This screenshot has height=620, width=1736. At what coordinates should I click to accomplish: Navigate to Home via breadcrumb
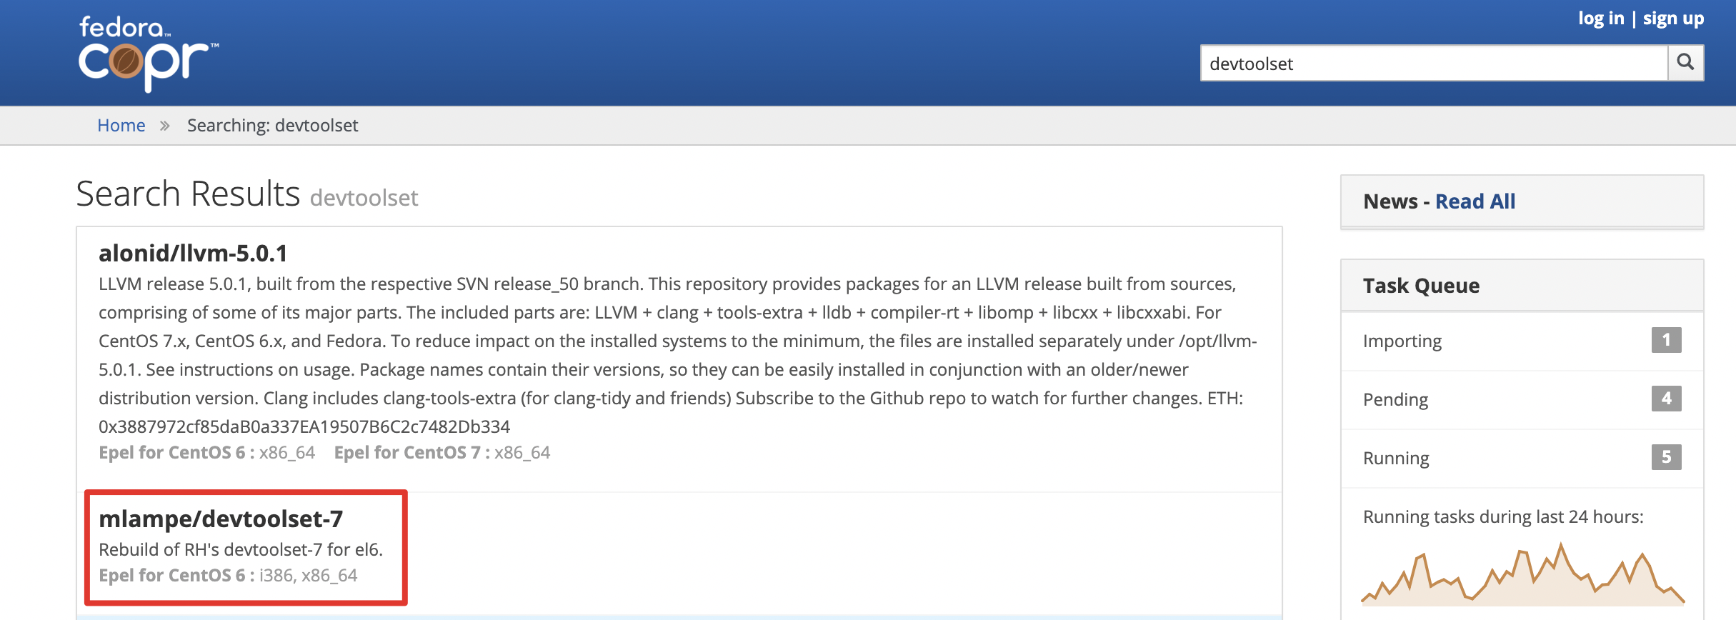(121, 125)
